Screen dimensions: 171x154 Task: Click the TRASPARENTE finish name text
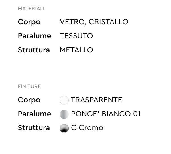click(x=97, y=100)
